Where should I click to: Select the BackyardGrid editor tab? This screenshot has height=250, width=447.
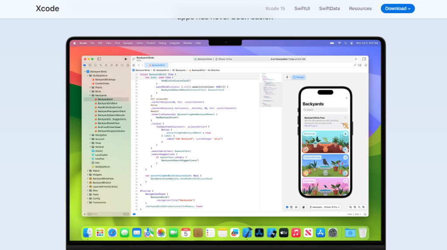pos(157,65)
